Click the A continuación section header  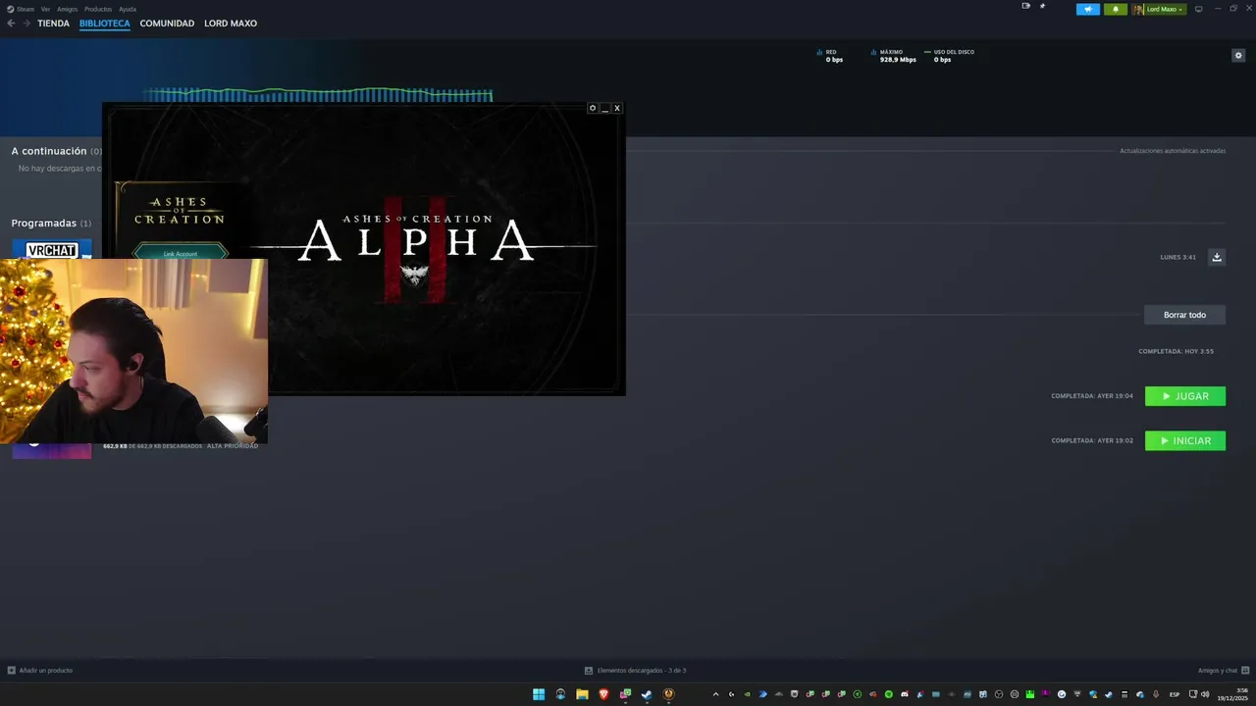(x=56, y=151)
